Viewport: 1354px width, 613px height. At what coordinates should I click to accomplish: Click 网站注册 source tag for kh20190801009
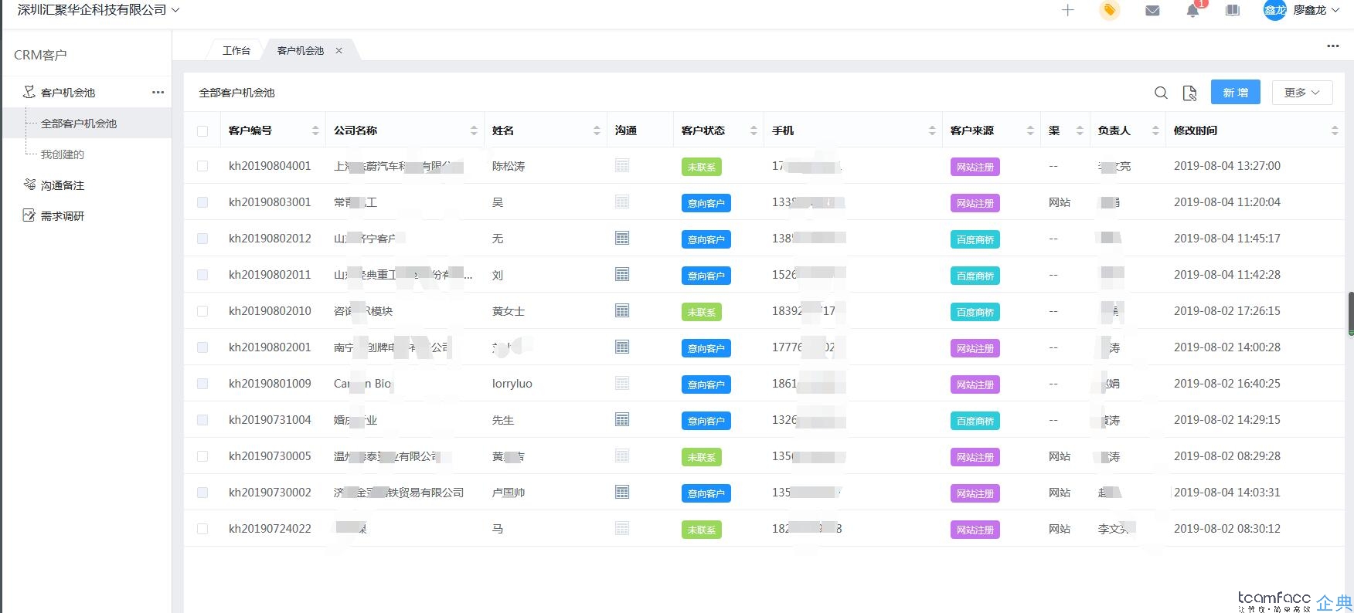tap(975, 384)
